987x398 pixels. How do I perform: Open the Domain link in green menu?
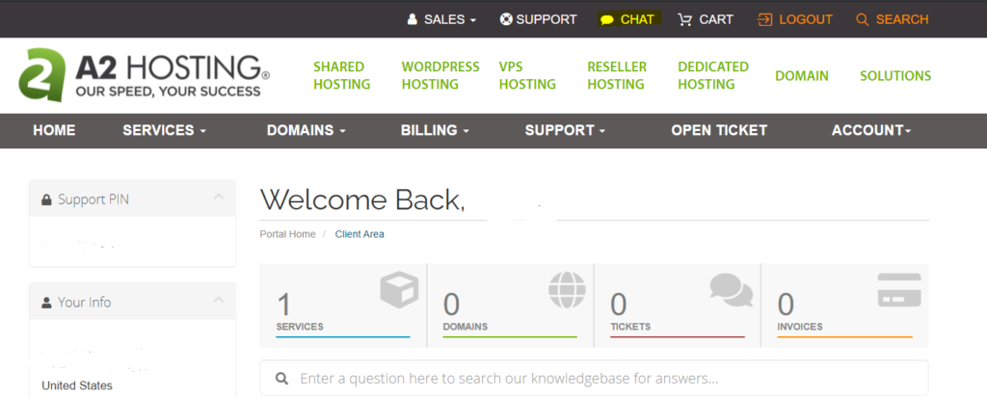pyautogui.click(x=802, y=75)
